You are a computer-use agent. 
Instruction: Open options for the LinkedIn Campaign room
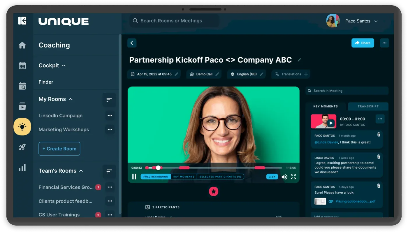(110, 116)
